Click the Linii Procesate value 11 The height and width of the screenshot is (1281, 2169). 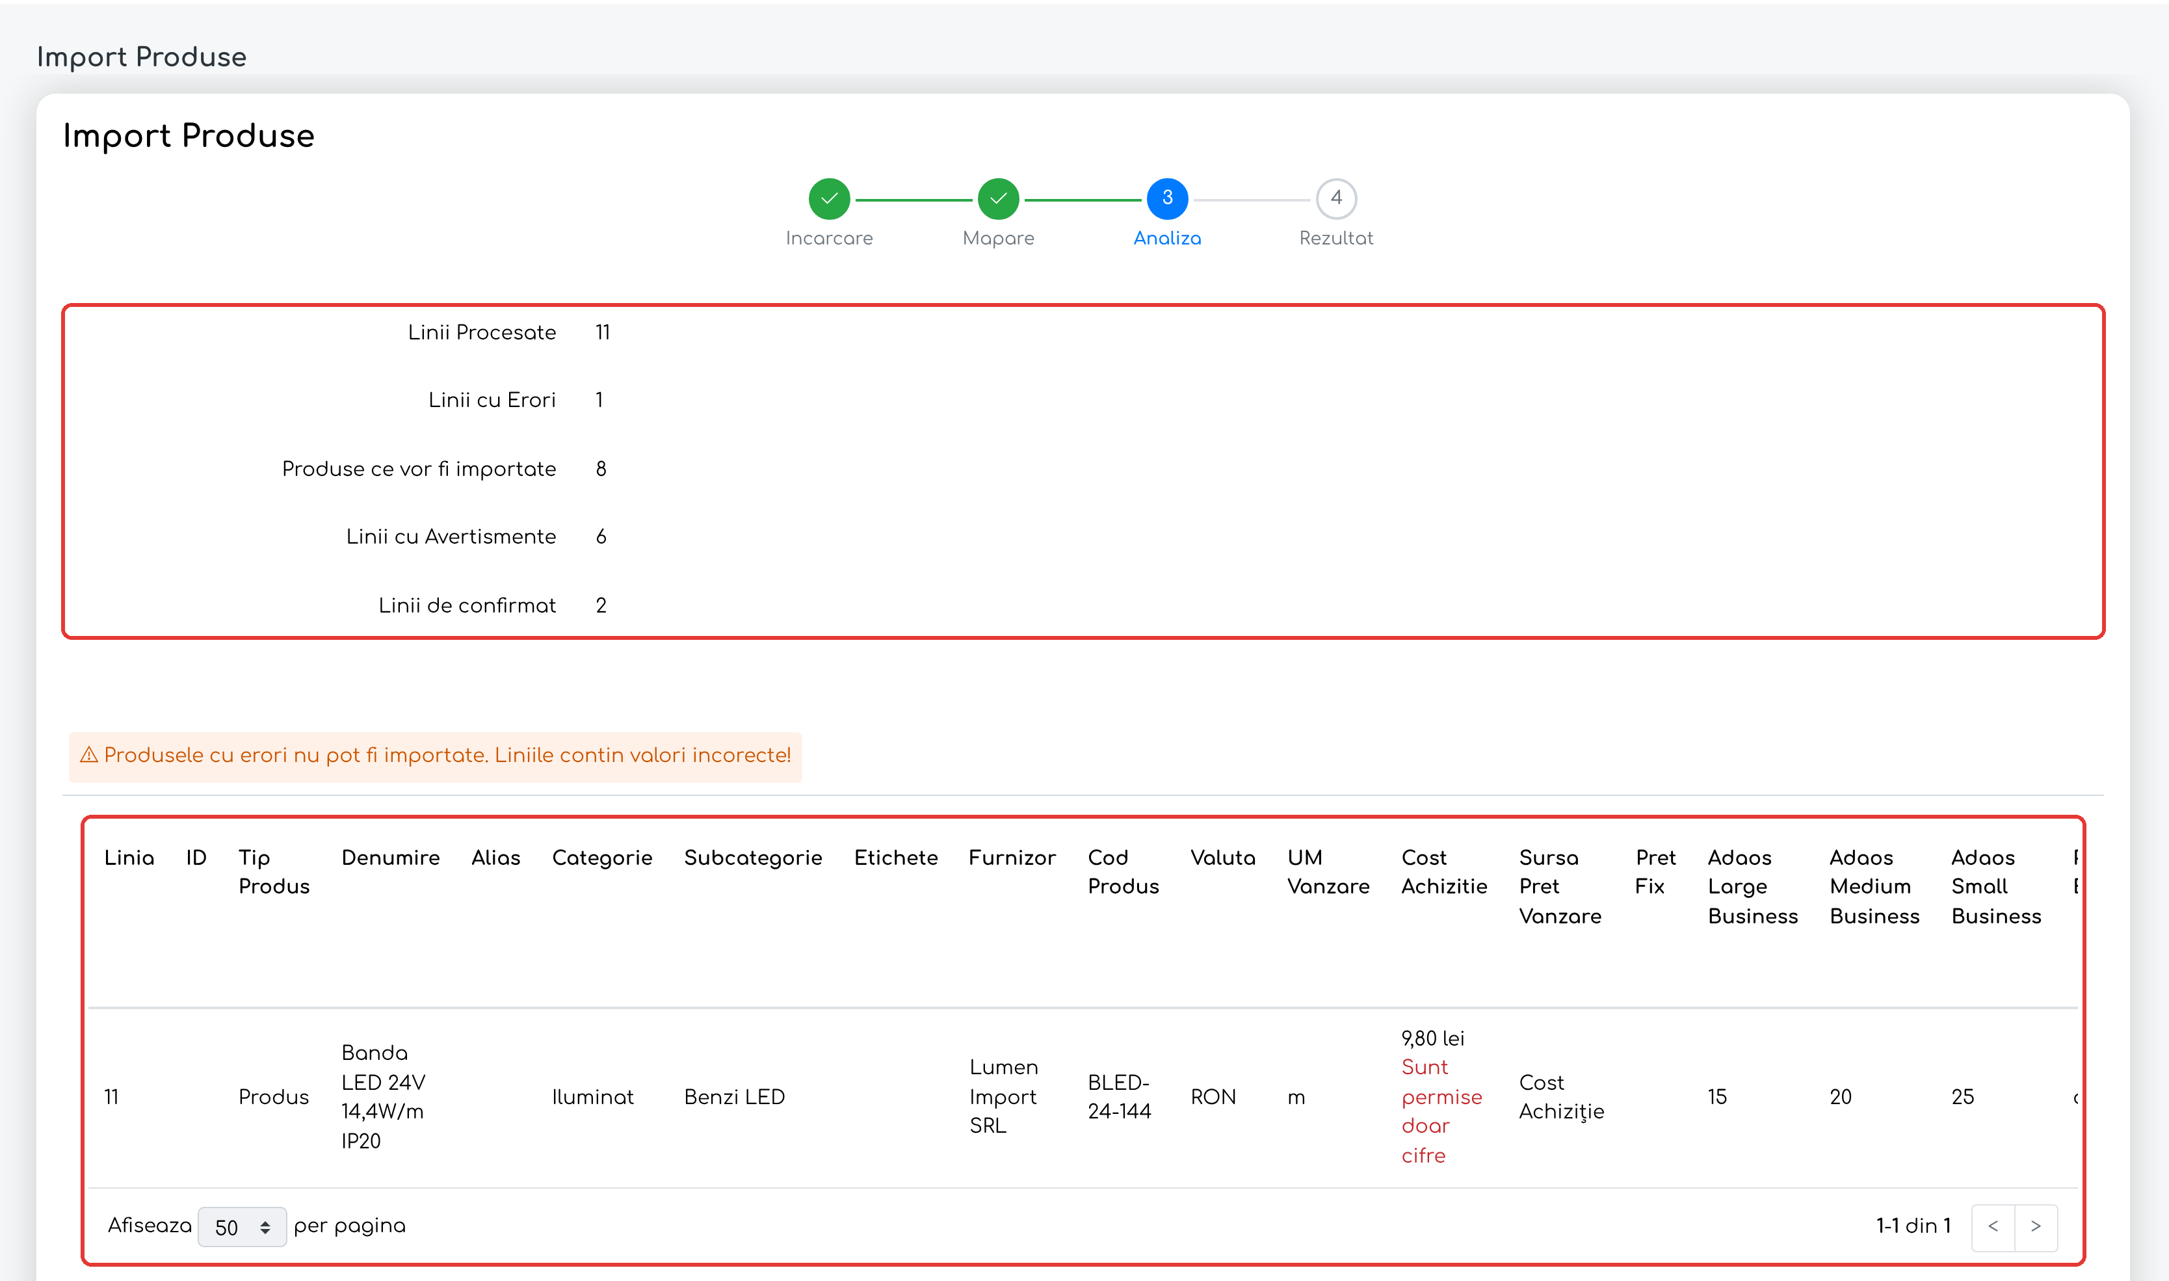(x=603, y=333)
